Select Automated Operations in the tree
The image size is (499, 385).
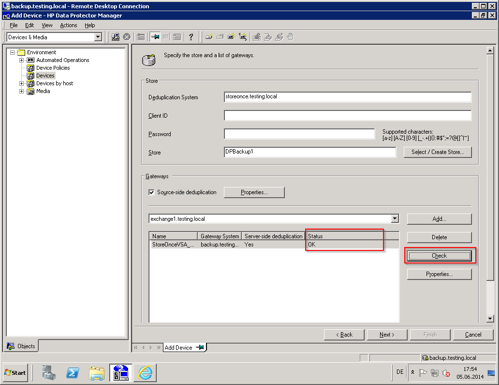(62, 60)
